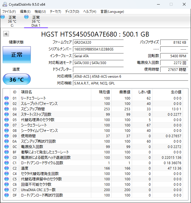Open the 編集(E) menu

25,12
